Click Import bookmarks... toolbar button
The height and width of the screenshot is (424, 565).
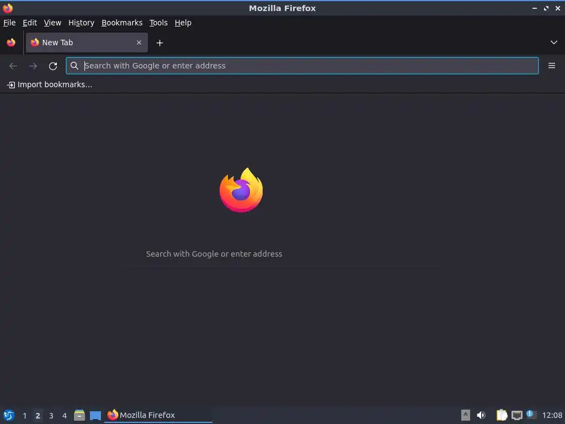coord(50,84)
